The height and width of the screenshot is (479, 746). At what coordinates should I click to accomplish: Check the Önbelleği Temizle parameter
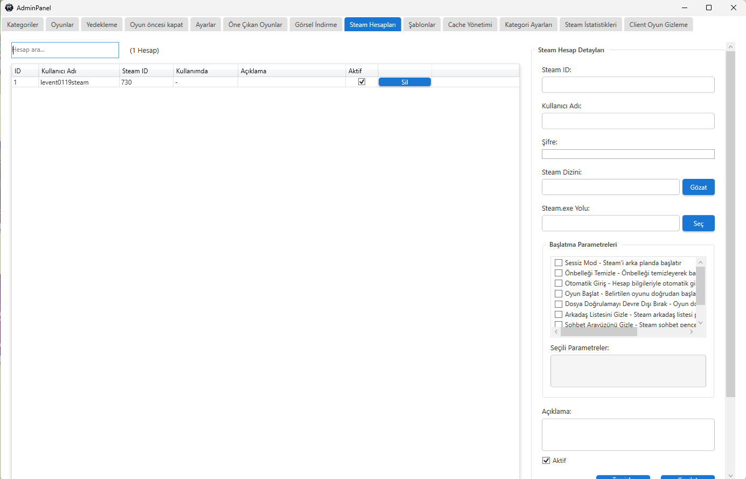coord(559,273)
